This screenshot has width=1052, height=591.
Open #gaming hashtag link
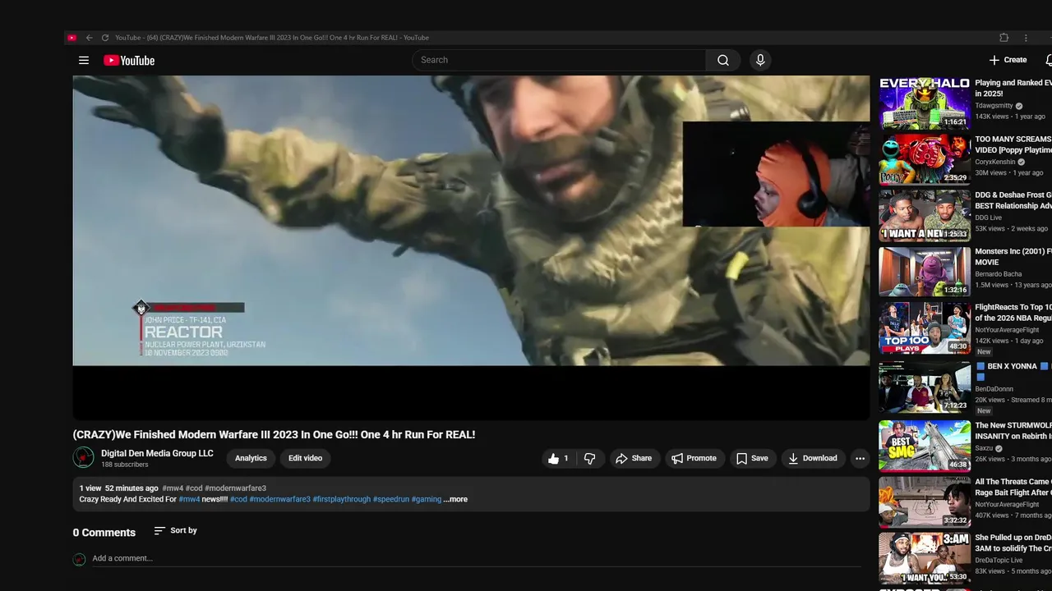coord(427,499)
